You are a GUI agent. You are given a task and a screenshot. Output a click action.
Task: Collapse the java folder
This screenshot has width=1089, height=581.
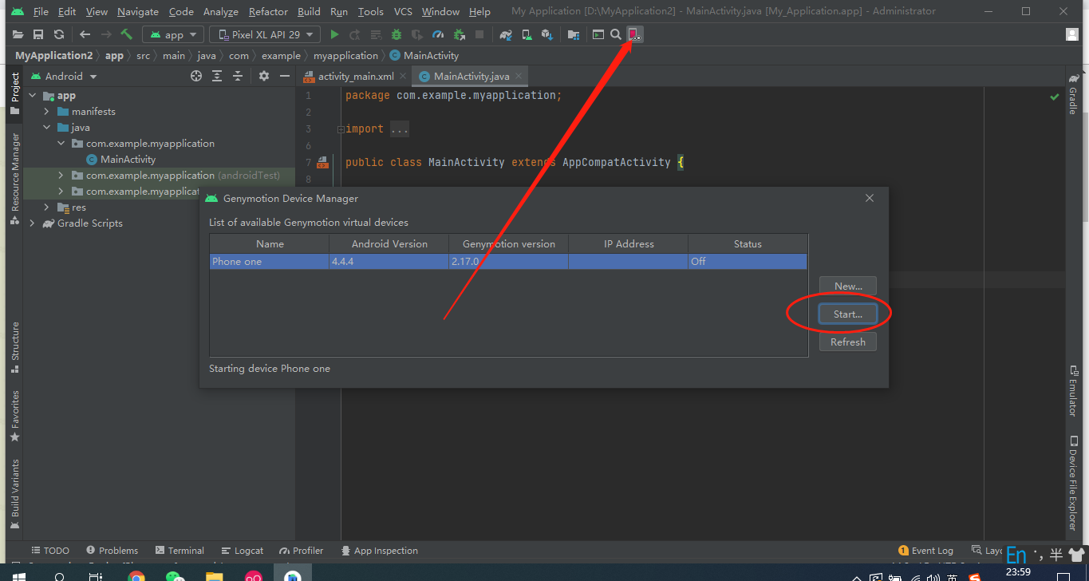(47, 128)
